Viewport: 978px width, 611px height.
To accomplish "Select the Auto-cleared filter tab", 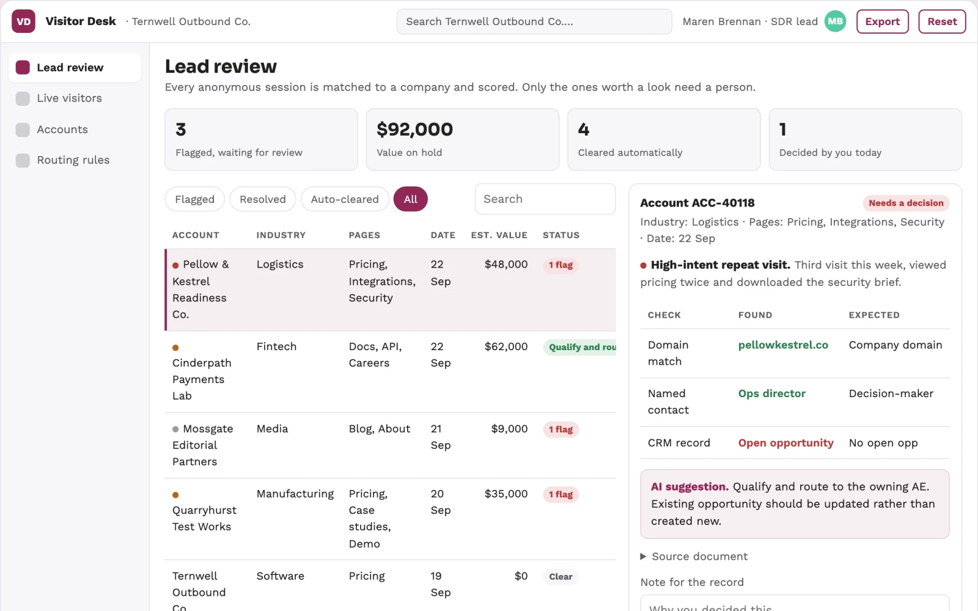I will pyautogui.click(x=345, y=199).
